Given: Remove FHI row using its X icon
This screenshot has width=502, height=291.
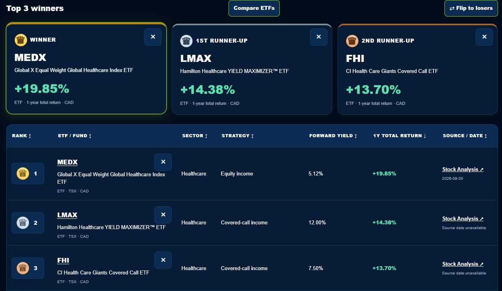Looking at the screenshot, I should (x=163, y=260).
